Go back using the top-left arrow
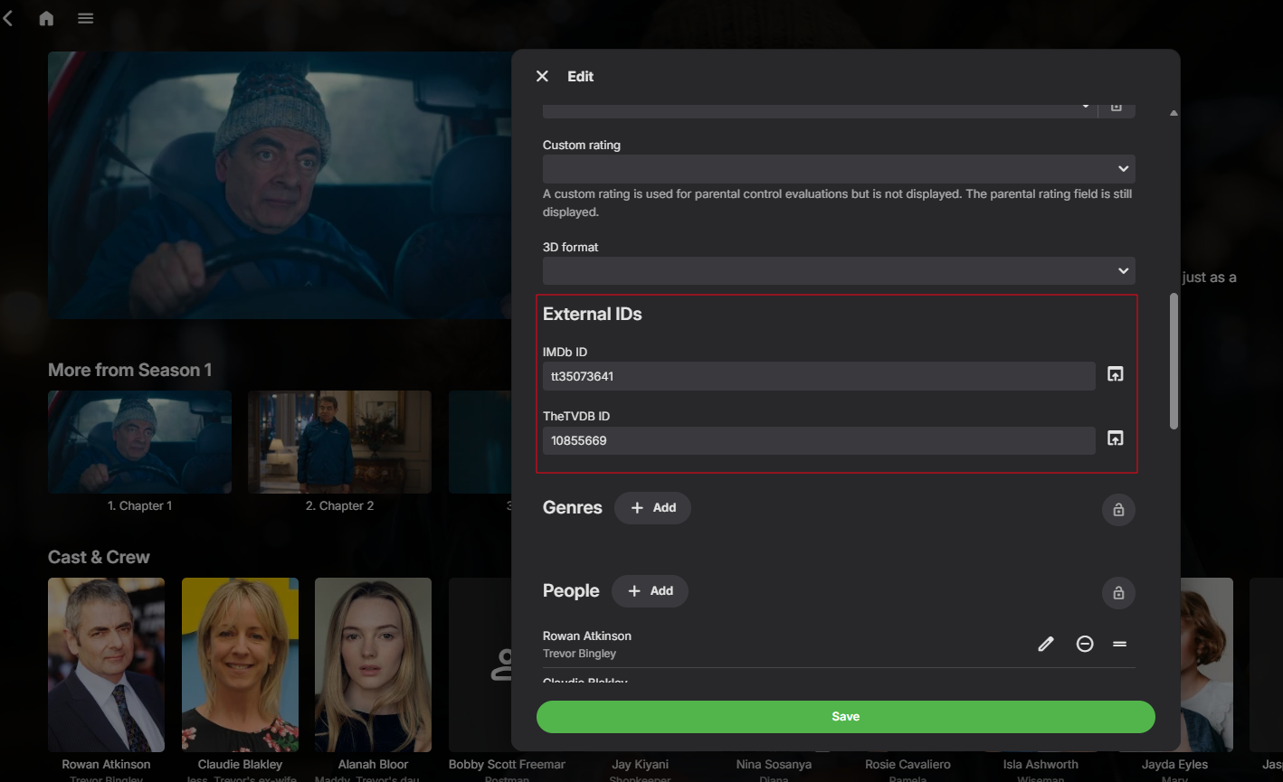The height and width of the screenshot is (782, 1283). coord(8,18)
